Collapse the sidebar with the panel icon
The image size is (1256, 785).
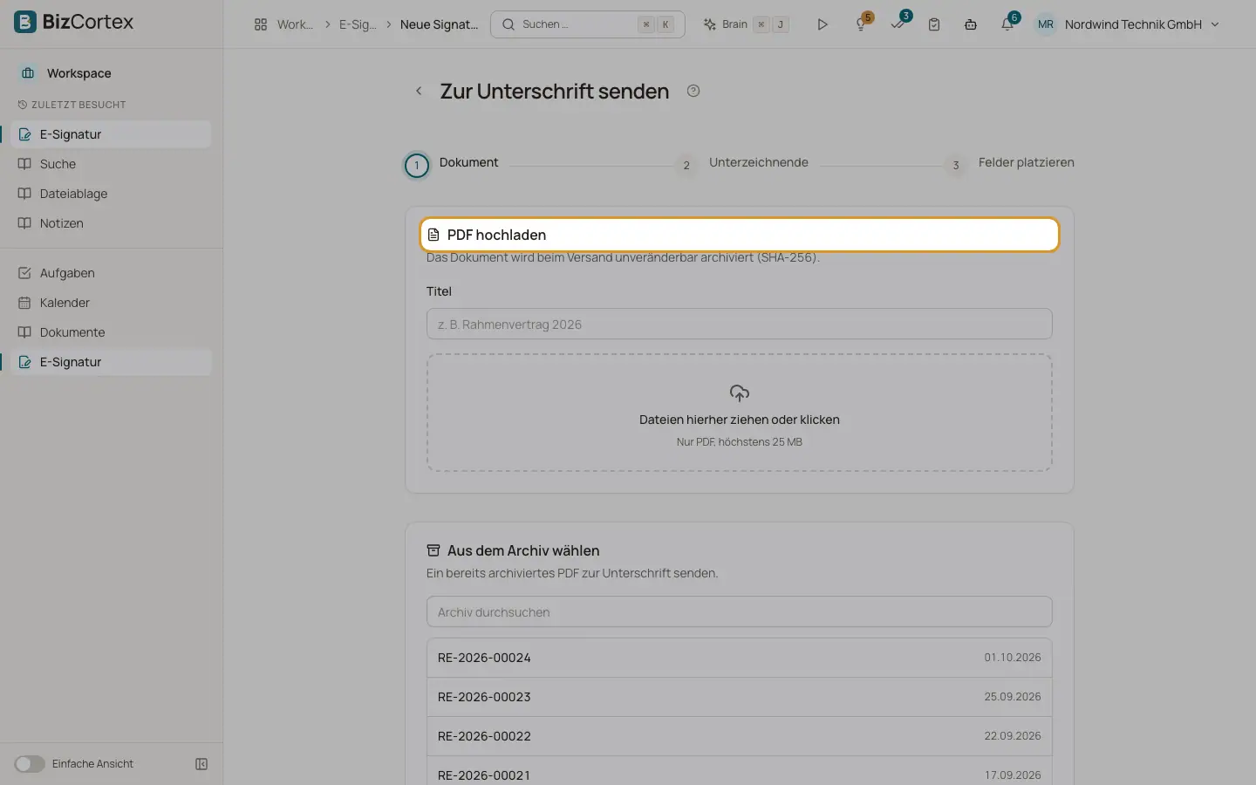(201, 764)
